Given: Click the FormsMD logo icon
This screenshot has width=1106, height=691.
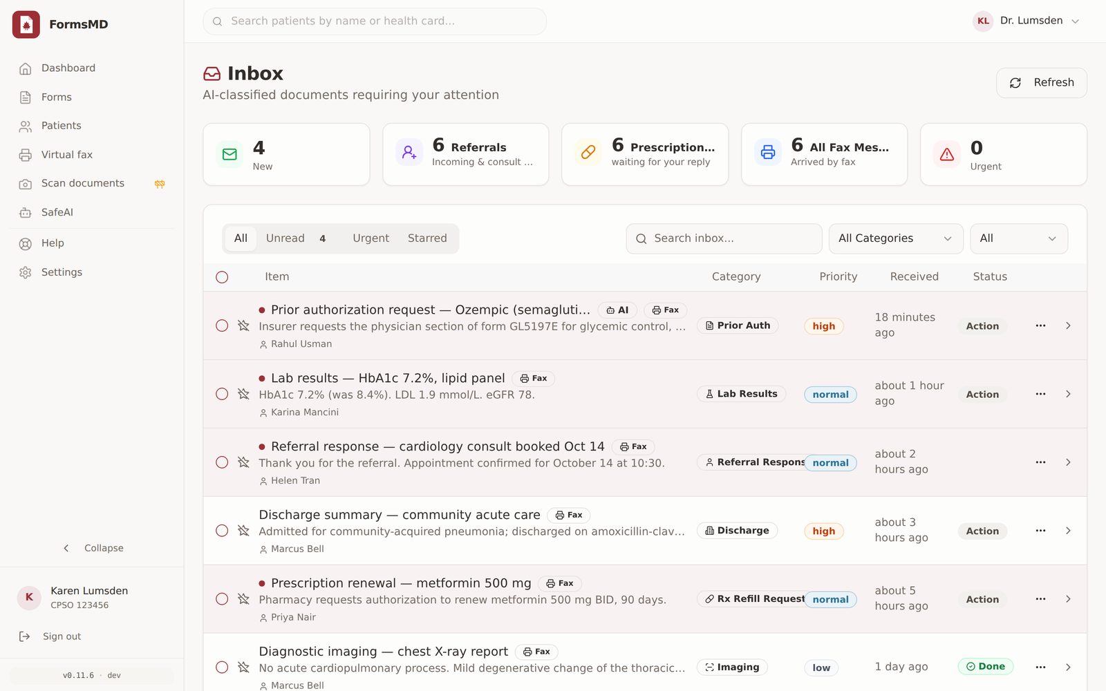Looking at the screenshot, I should [x=26, y=24].
